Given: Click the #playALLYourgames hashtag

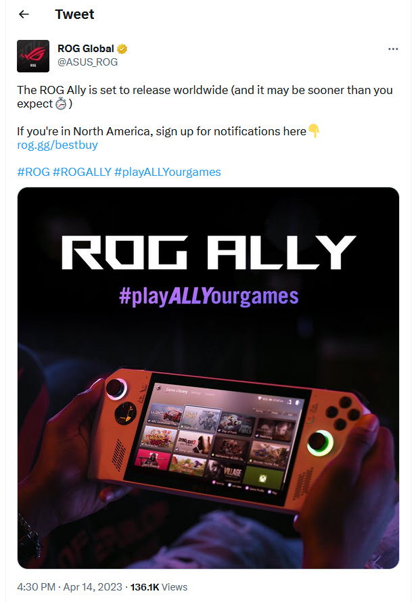Looking at the screenshot, I should [168, 172].
